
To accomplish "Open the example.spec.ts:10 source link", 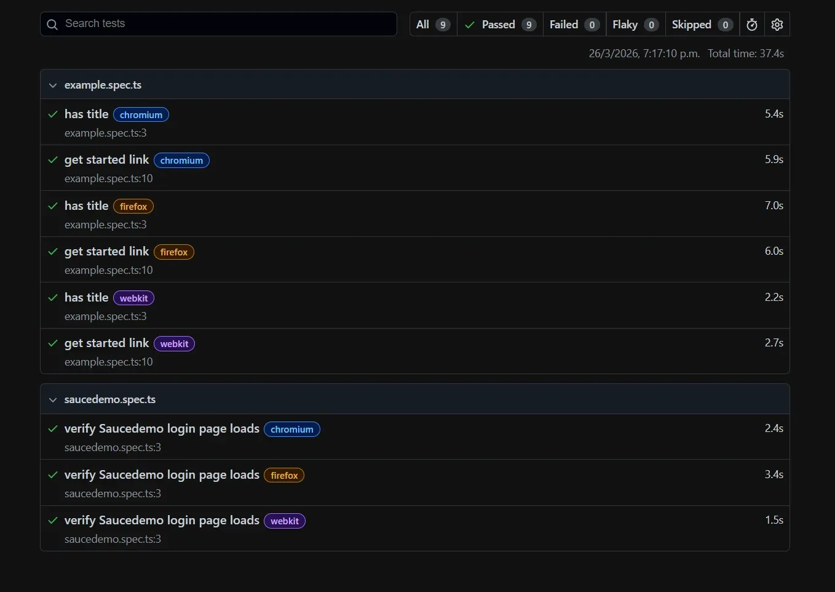I will click(x=108, y=178).
